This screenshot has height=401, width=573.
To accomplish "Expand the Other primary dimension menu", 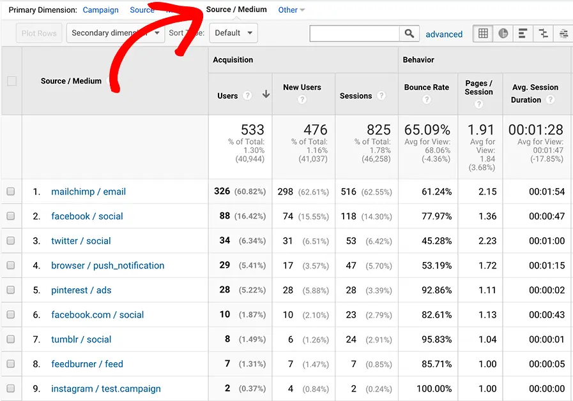I will 291,10.
